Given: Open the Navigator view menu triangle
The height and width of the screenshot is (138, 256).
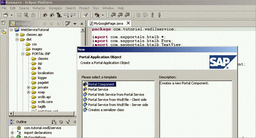Looking at the screenshot, I should click(x=75, y=24).
